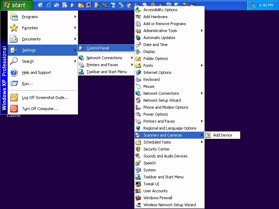
Task: Click the 6:40 PM system tray clock
Action: [x=266, y=5]
